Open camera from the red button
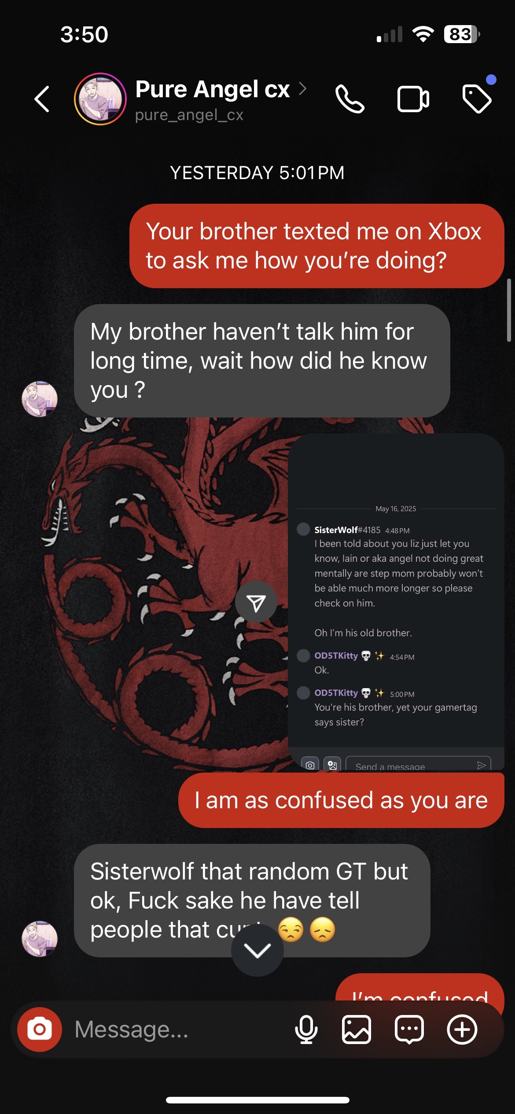Image resolution: width=515 pixels, height=1114 pixels. [x=40, y=1029]
